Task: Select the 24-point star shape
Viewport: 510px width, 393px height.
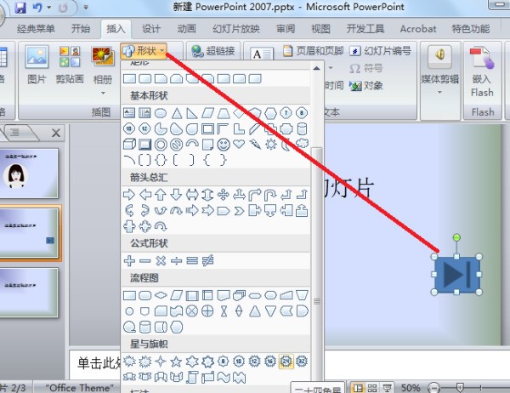Action: click(x=286, y=361)
